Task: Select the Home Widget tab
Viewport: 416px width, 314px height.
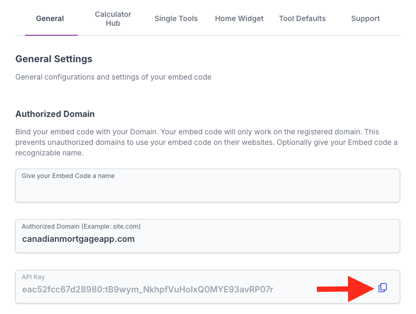Action: [x=239, y=18]
